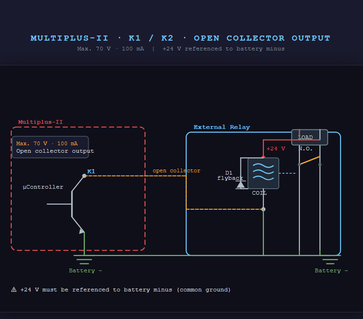Image resolution: width=363 pixels, height=319 pixels.
Task: Select the 'D1 flyback' label
Action: point(230,176)
